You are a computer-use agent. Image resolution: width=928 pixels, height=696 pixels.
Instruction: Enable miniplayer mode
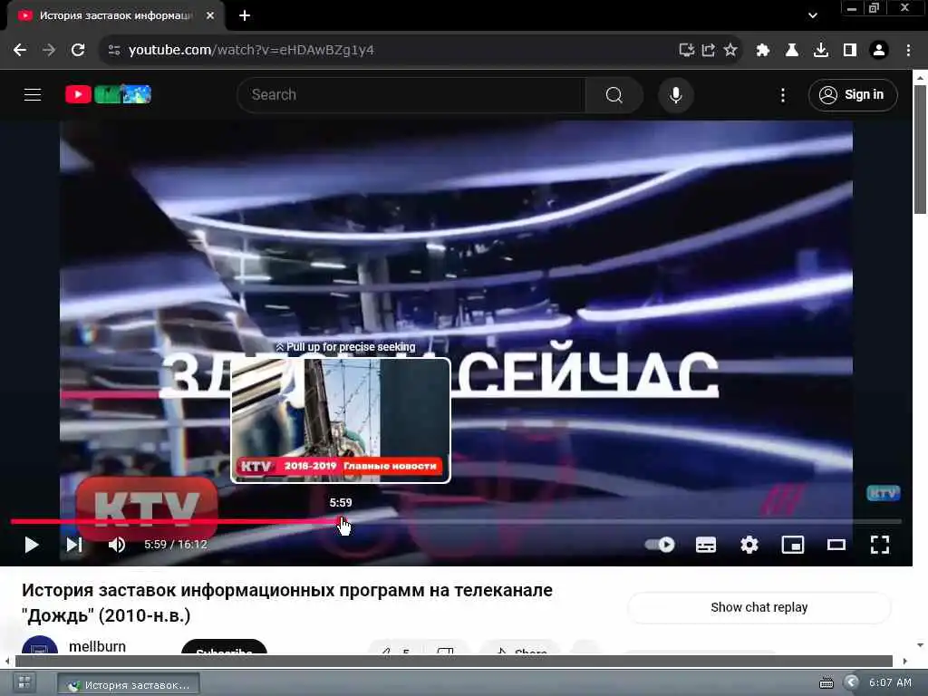[793, 545]
